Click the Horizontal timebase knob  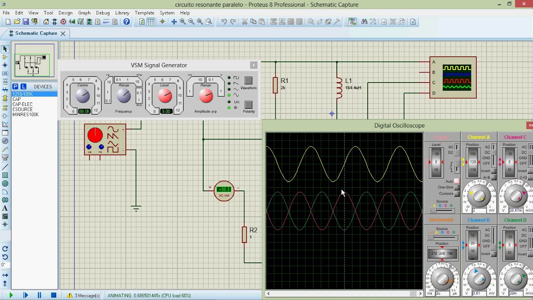click(442, 279)
